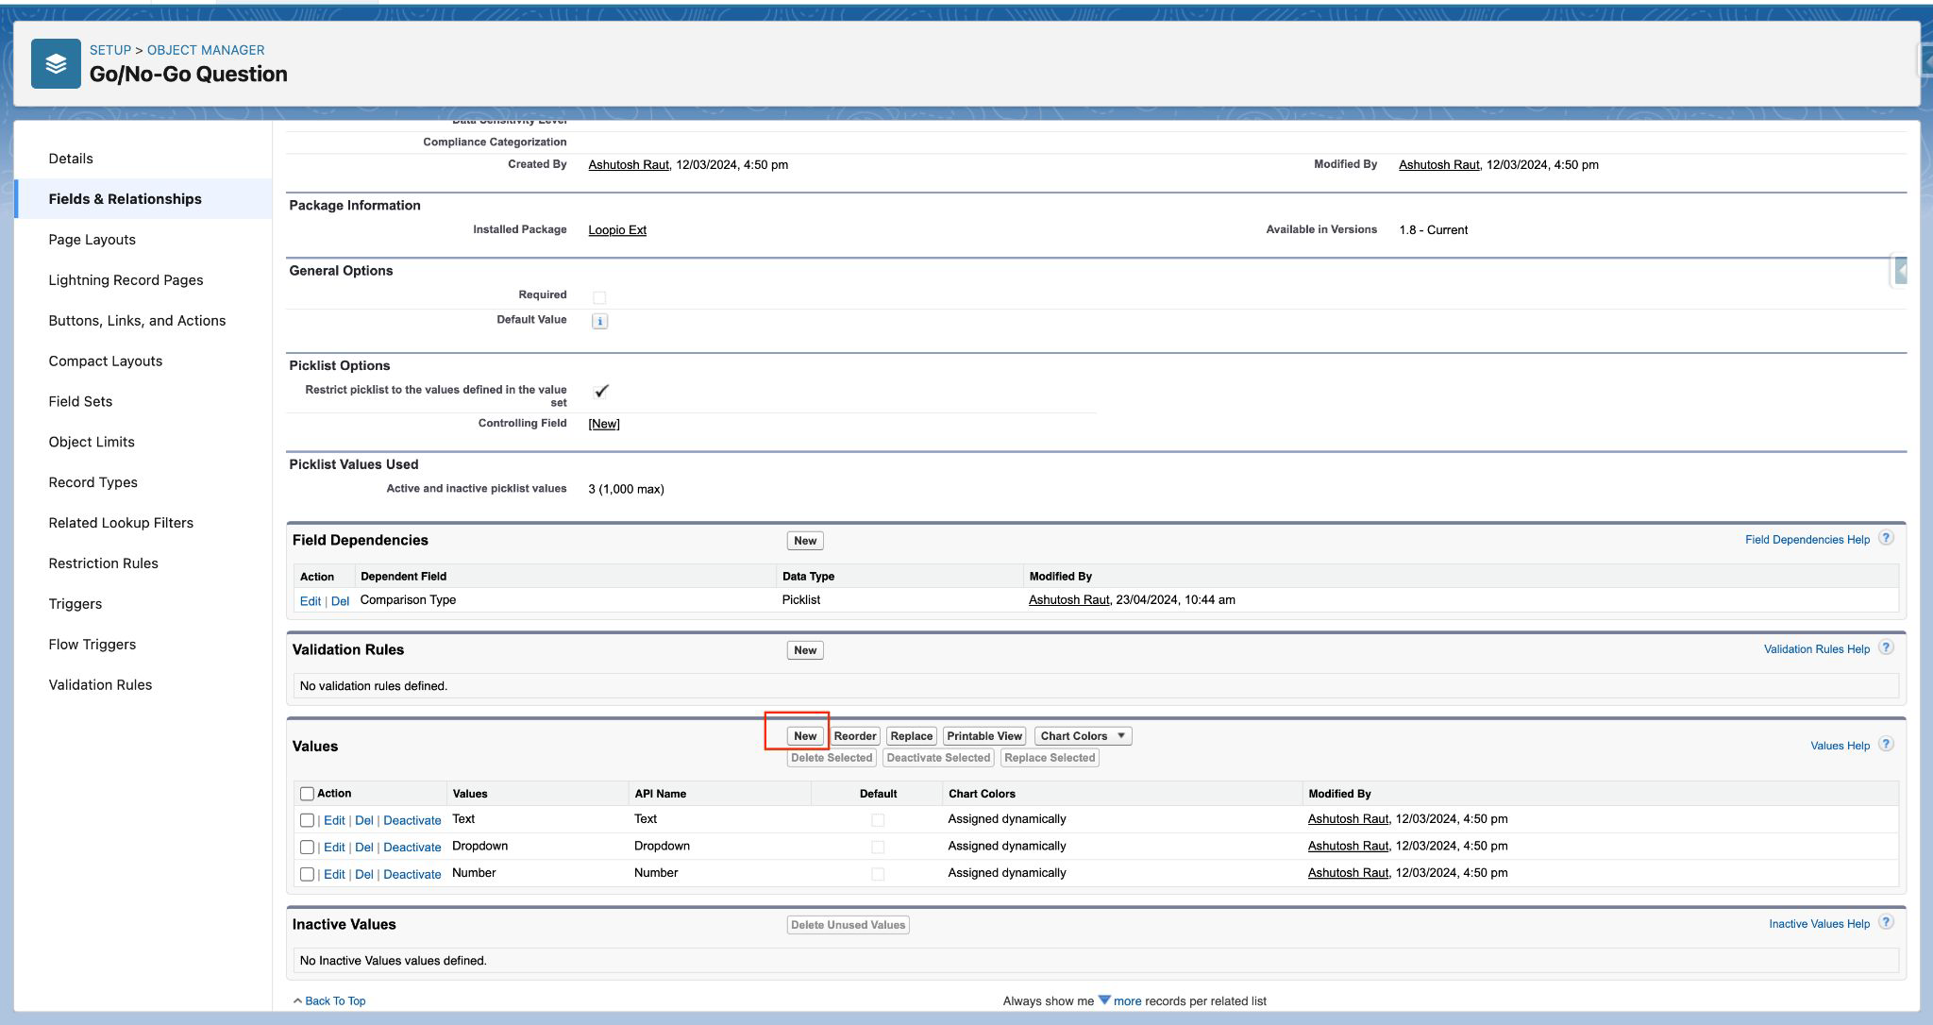Edit the Comparison Type dependency
Viewport: 1933px width, 1025px height.
(310, 601)
